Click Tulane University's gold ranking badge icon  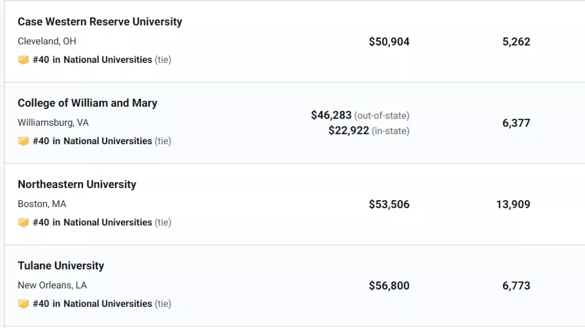(x=23, y=304)
